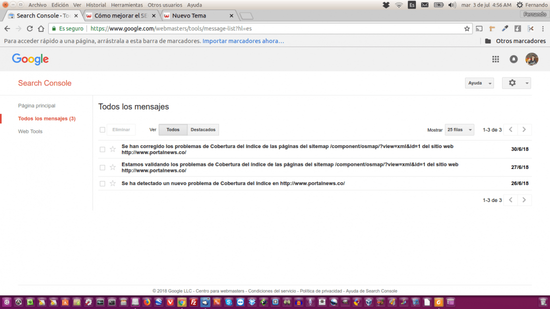Open the '25 filas' rows dropdown
The width and height of the screenshot is (550, 309).
tap(459, 130)
